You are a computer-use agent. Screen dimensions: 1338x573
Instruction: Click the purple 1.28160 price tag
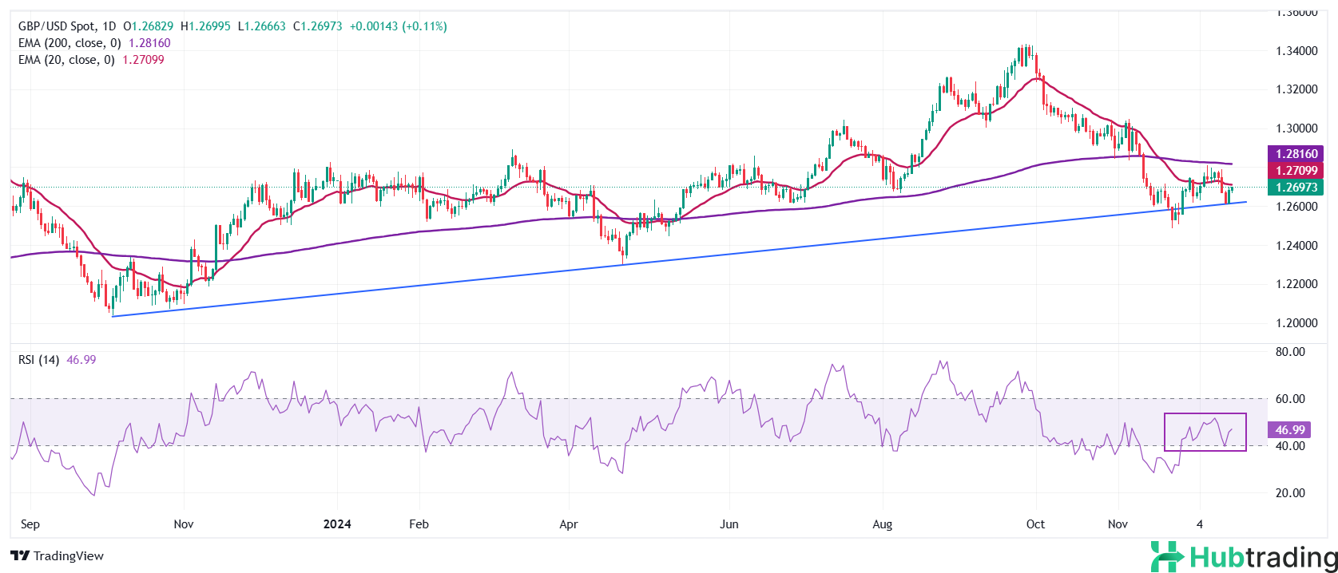1296,154
